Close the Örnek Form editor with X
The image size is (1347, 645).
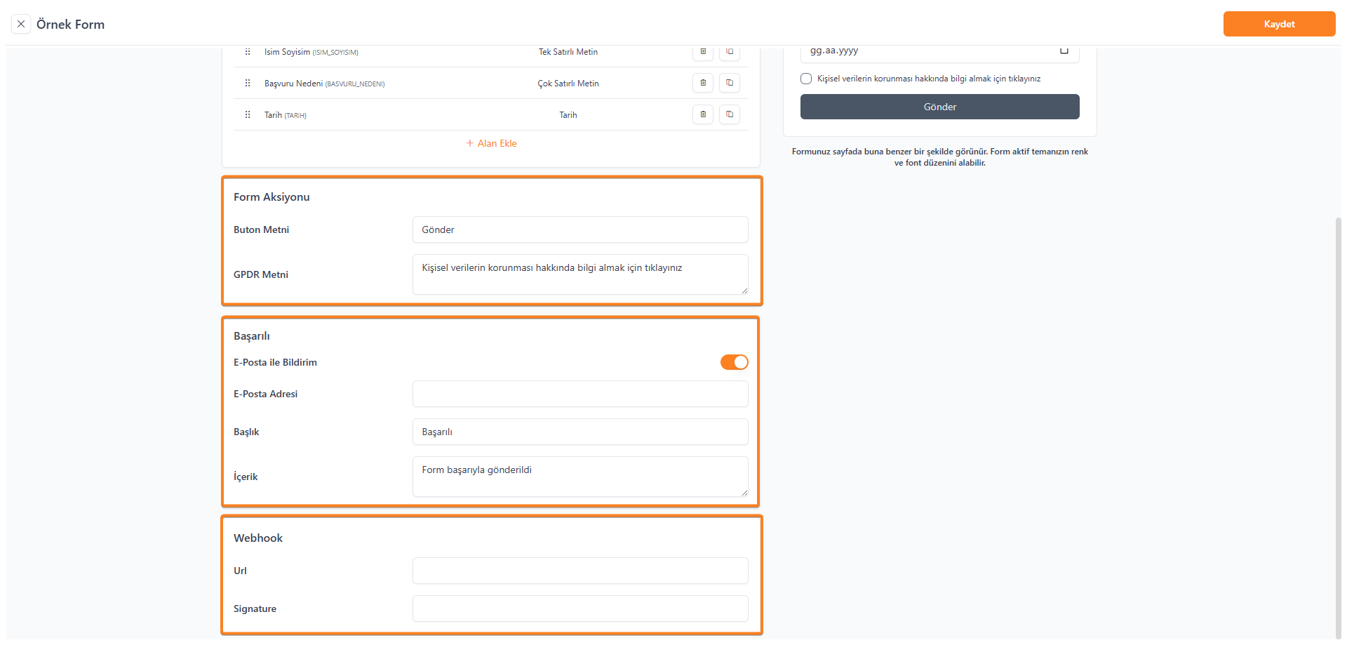(21, 24)
